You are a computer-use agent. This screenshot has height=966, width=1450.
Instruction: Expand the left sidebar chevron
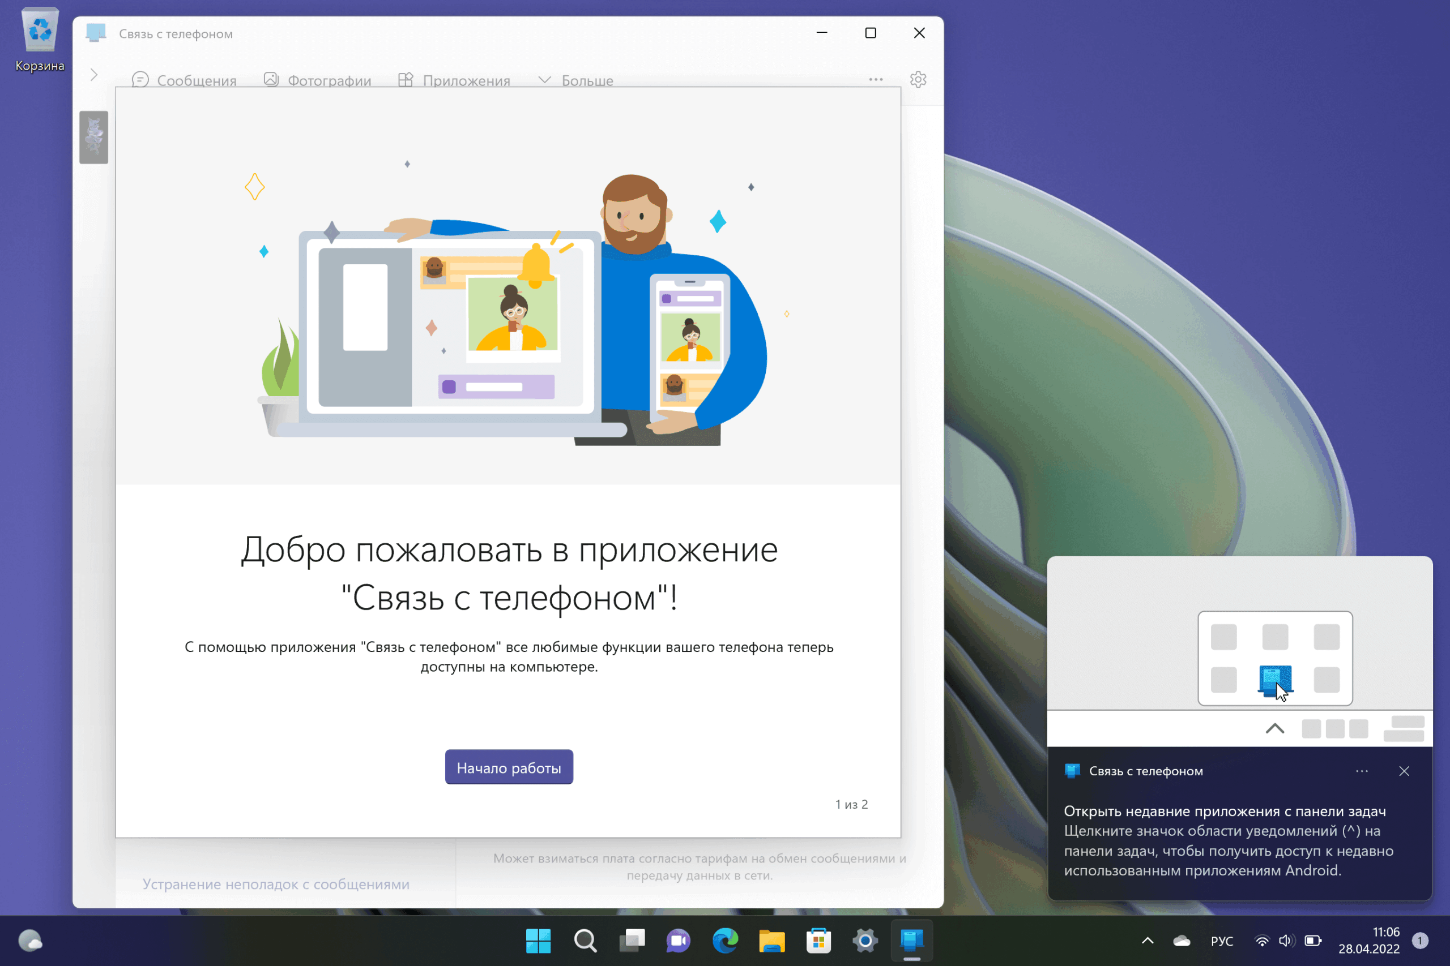tap(93, 75)
